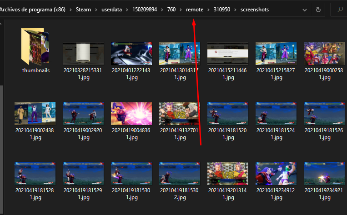Select file 20210419000258_1.jpg thumbnail

pos(324,53)
